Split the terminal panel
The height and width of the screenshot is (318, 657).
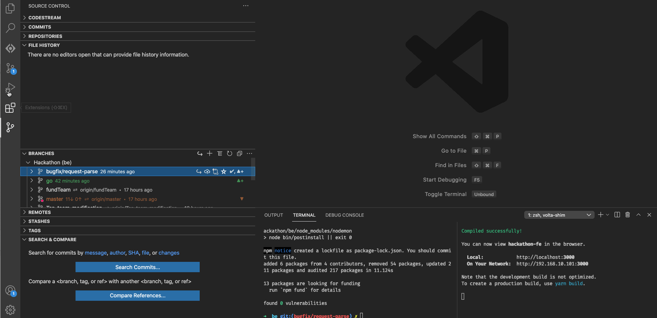pos(617,215)
